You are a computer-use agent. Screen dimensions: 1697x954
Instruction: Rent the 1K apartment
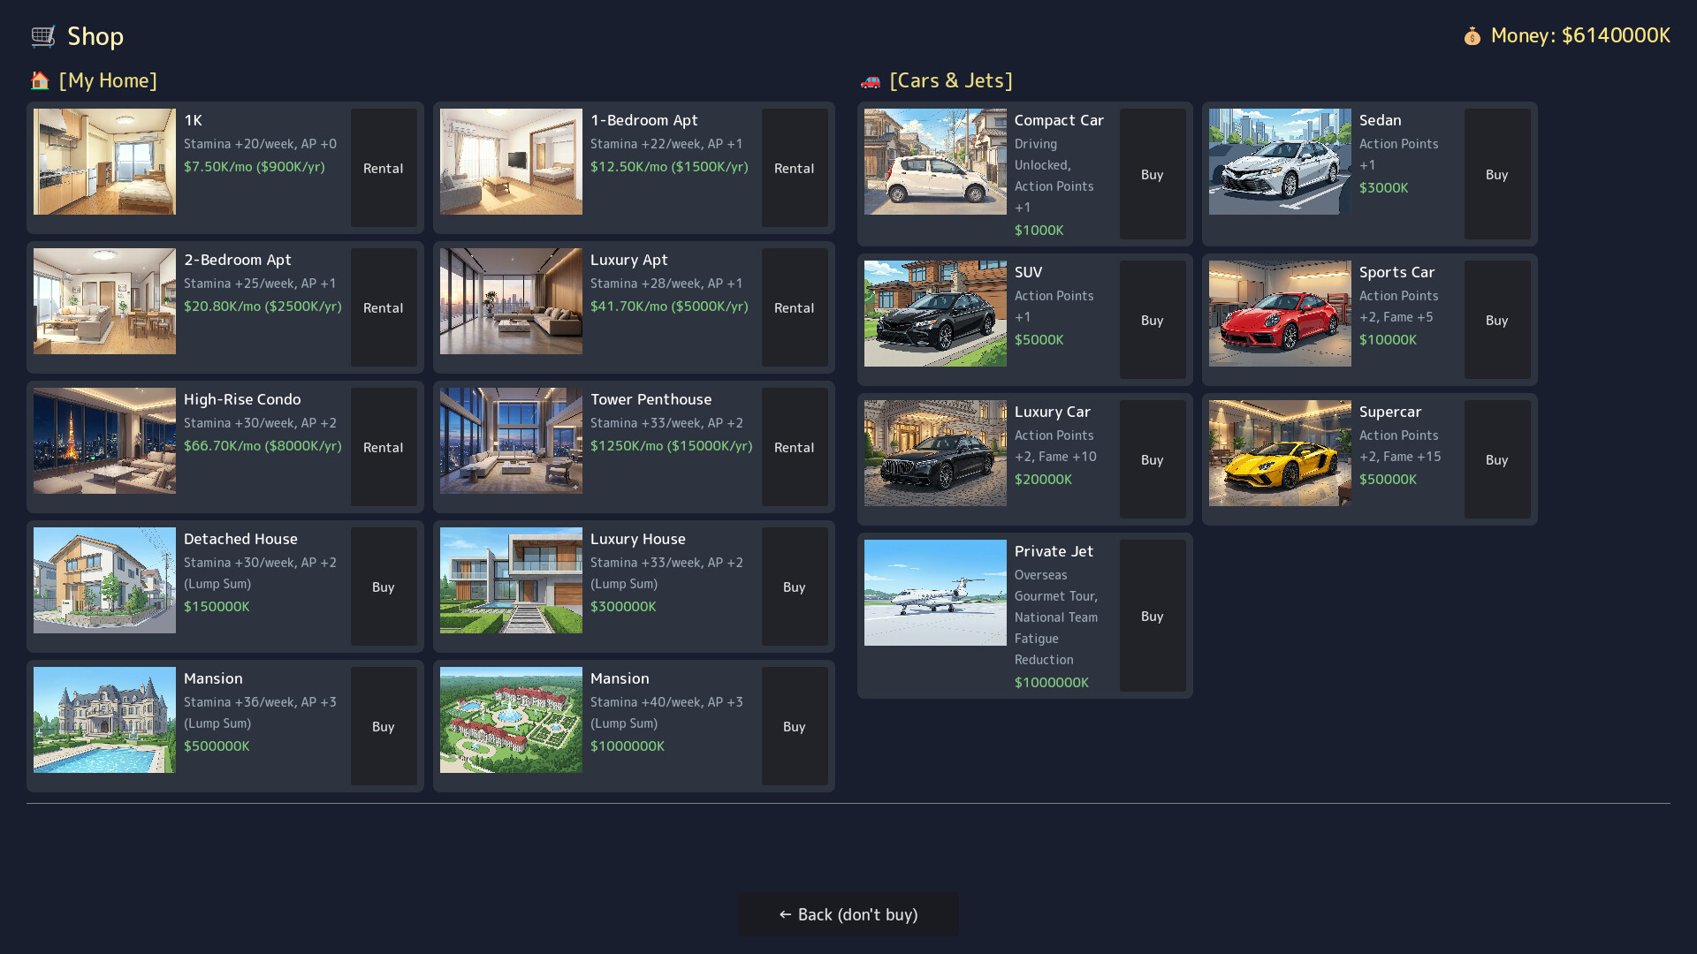point(383,168)
